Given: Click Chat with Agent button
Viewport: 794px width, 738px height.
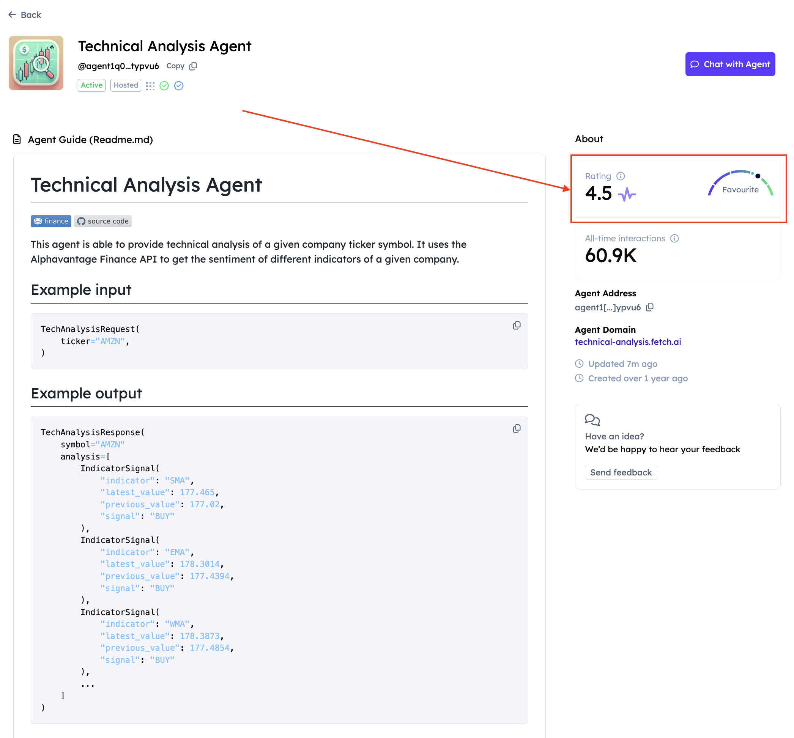Looking at the screenshot, I should (730, 64).
